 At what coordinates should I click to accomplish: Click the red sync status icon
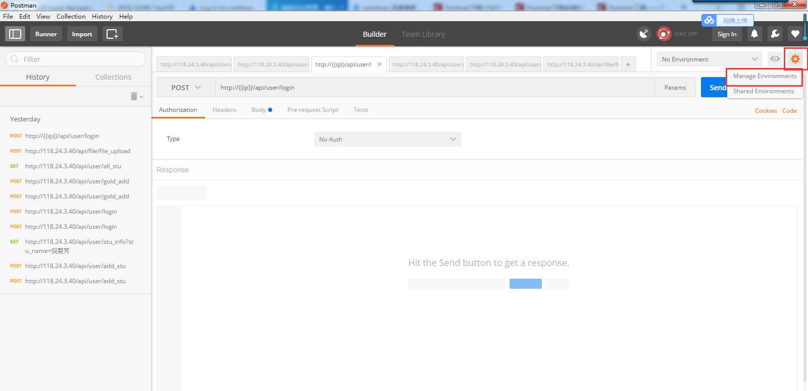664,34
